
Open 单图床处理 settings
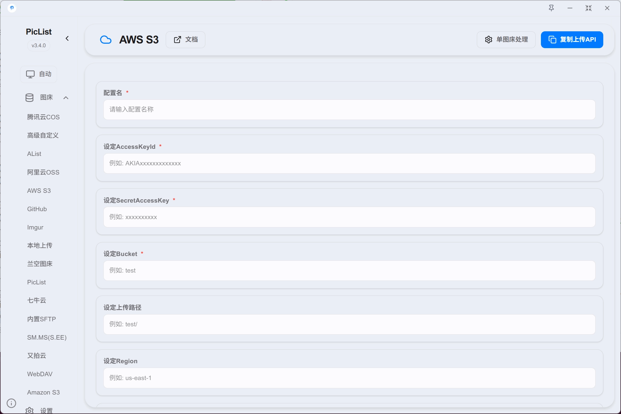click(506, 40)
